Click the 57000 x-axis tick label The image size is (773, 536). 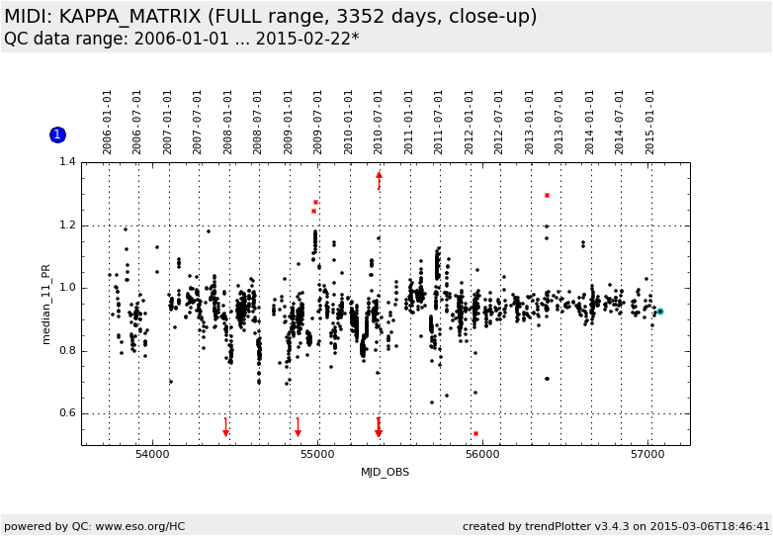coord(647,454)
